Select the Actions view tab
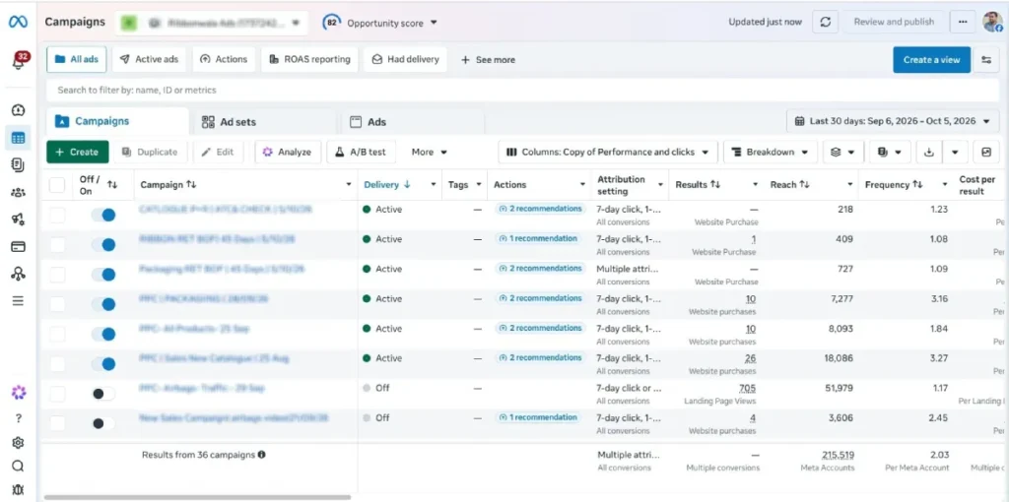The image size is (1009, 502). (x=224, y=59)
